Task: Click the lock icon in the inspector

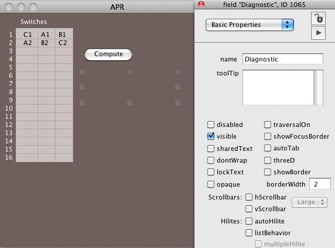Action: (x=319, y=18)
